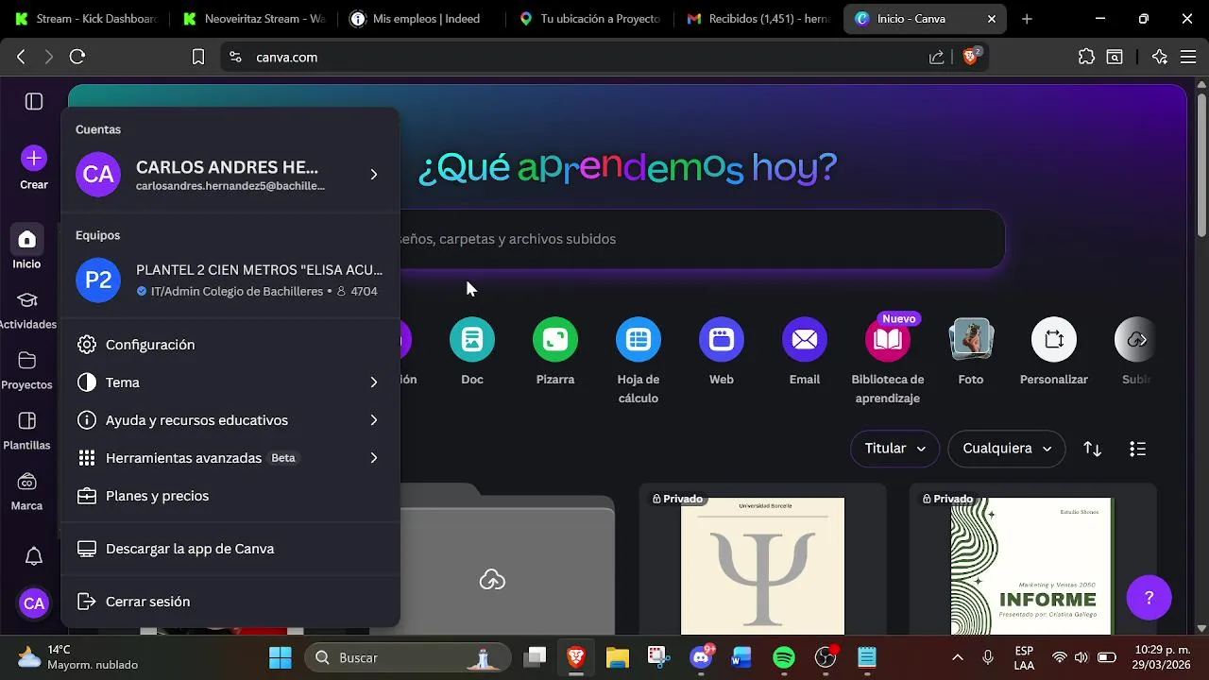Change sort order with arrows icon
Screen dimensions: 1209x680
1093,449
